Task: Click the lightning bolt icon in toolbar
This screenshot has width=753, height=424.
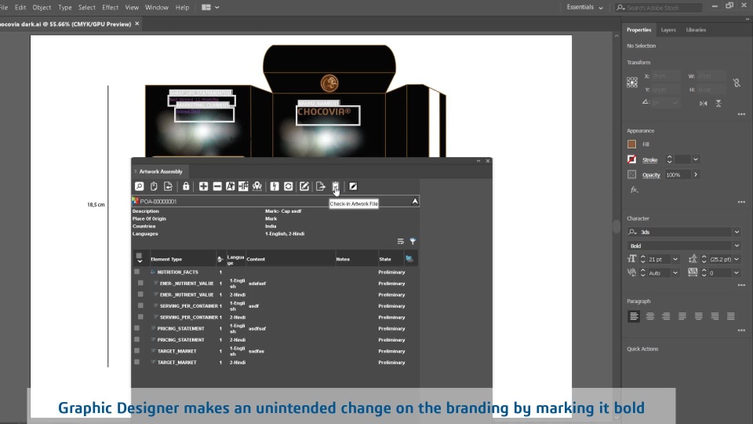Action: [275, 187]
